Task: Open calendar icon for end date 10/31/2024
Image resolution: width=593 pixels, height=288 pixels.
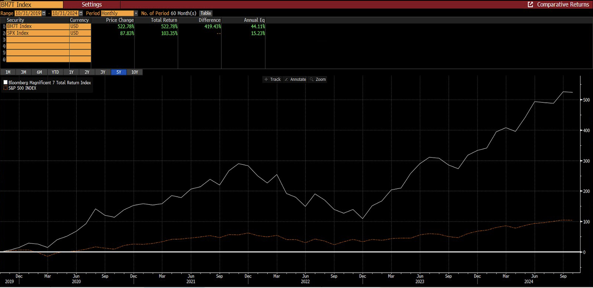Action: 81,13
